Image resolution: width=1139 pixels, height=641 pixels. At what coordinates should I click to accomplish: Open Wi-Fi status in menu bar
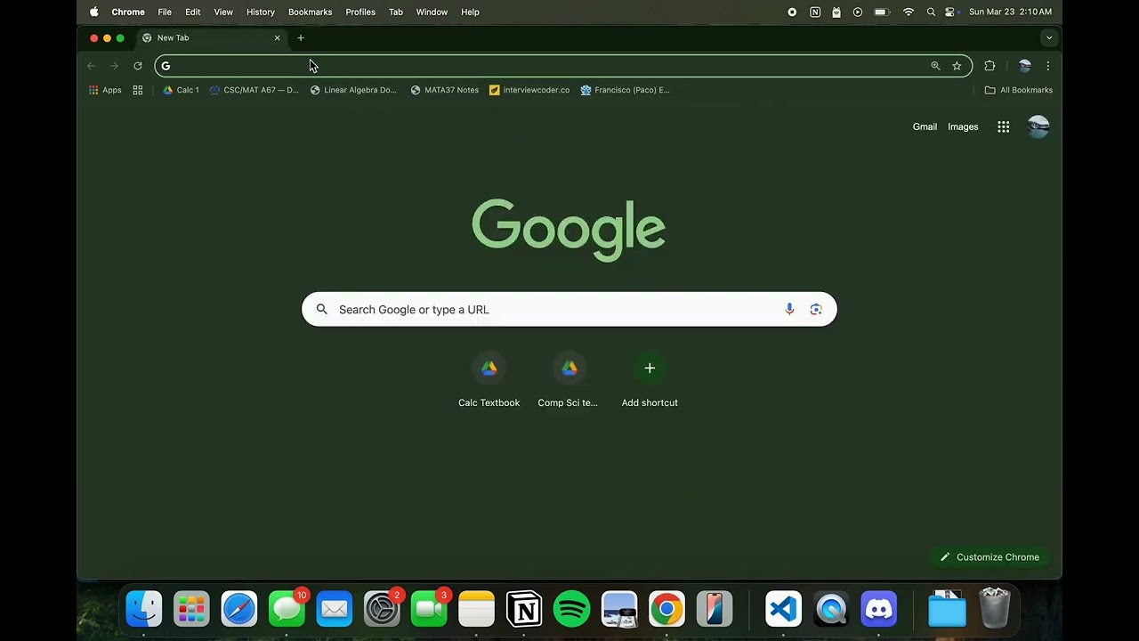(x=909, y=12)
